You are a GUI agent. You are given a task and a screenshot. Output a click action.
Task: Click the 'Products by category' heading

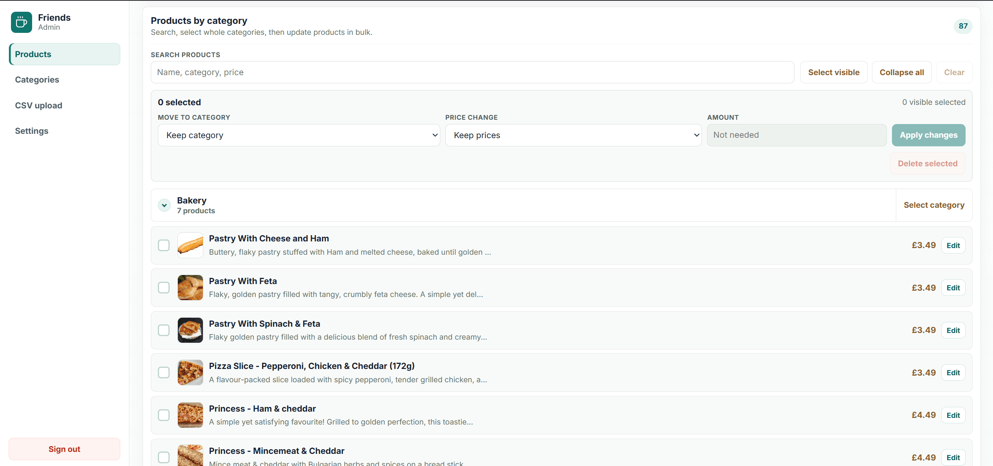pyautogui.click(x=199, y=21)
